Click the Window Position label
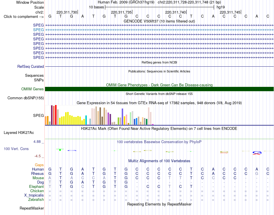 point(30,2)
